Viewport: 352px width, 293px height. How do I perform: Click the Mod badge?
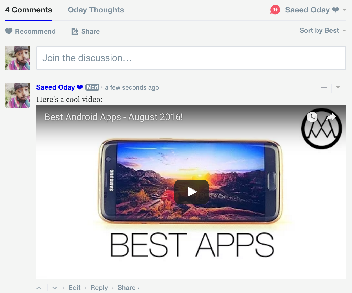click(x=92, y=87)
